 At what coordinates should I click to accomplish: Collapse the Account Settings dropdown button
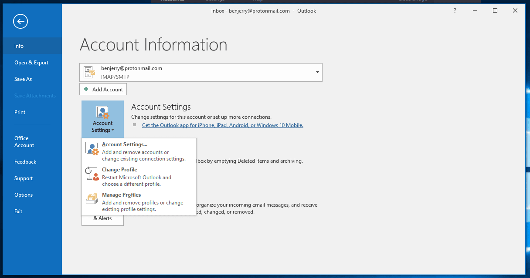102,118
